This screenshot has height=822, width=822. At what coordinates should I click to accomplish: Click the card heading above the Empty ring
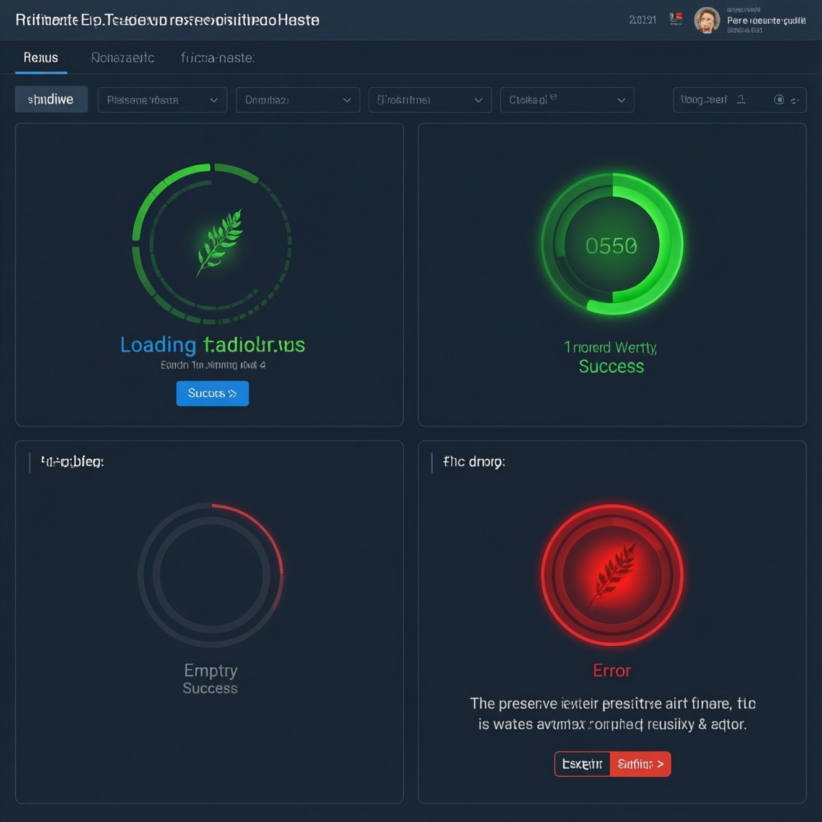72,462
